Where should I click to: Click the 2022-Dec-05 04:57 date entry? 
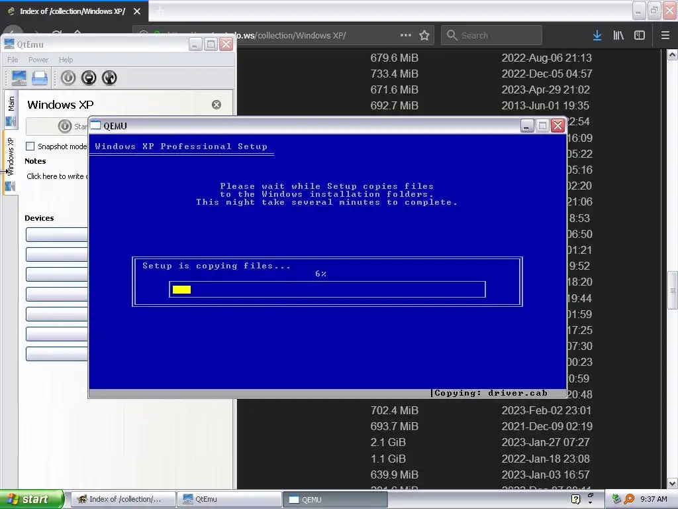pos(546,74)
